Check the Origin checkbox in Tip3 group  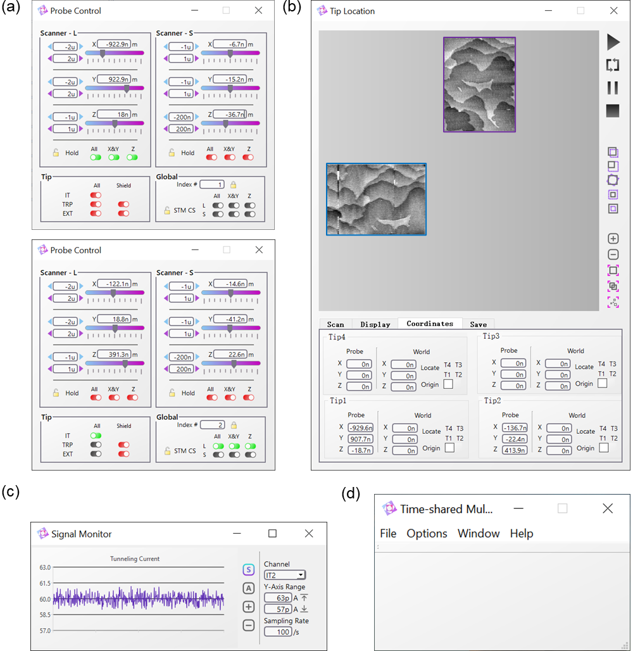click(x=602, y=383)
